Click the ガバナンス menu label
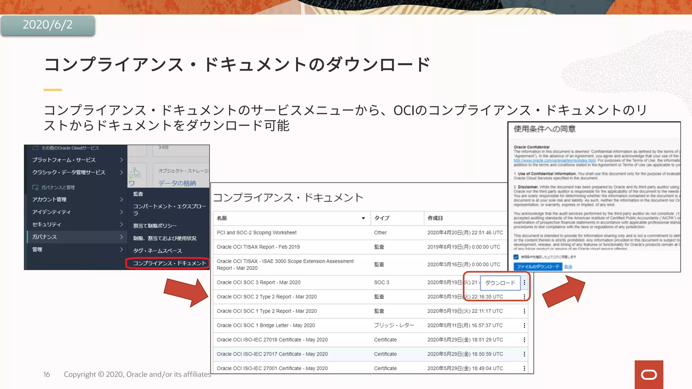The height and width of the screenshot is (389, 692). [44, 237]
